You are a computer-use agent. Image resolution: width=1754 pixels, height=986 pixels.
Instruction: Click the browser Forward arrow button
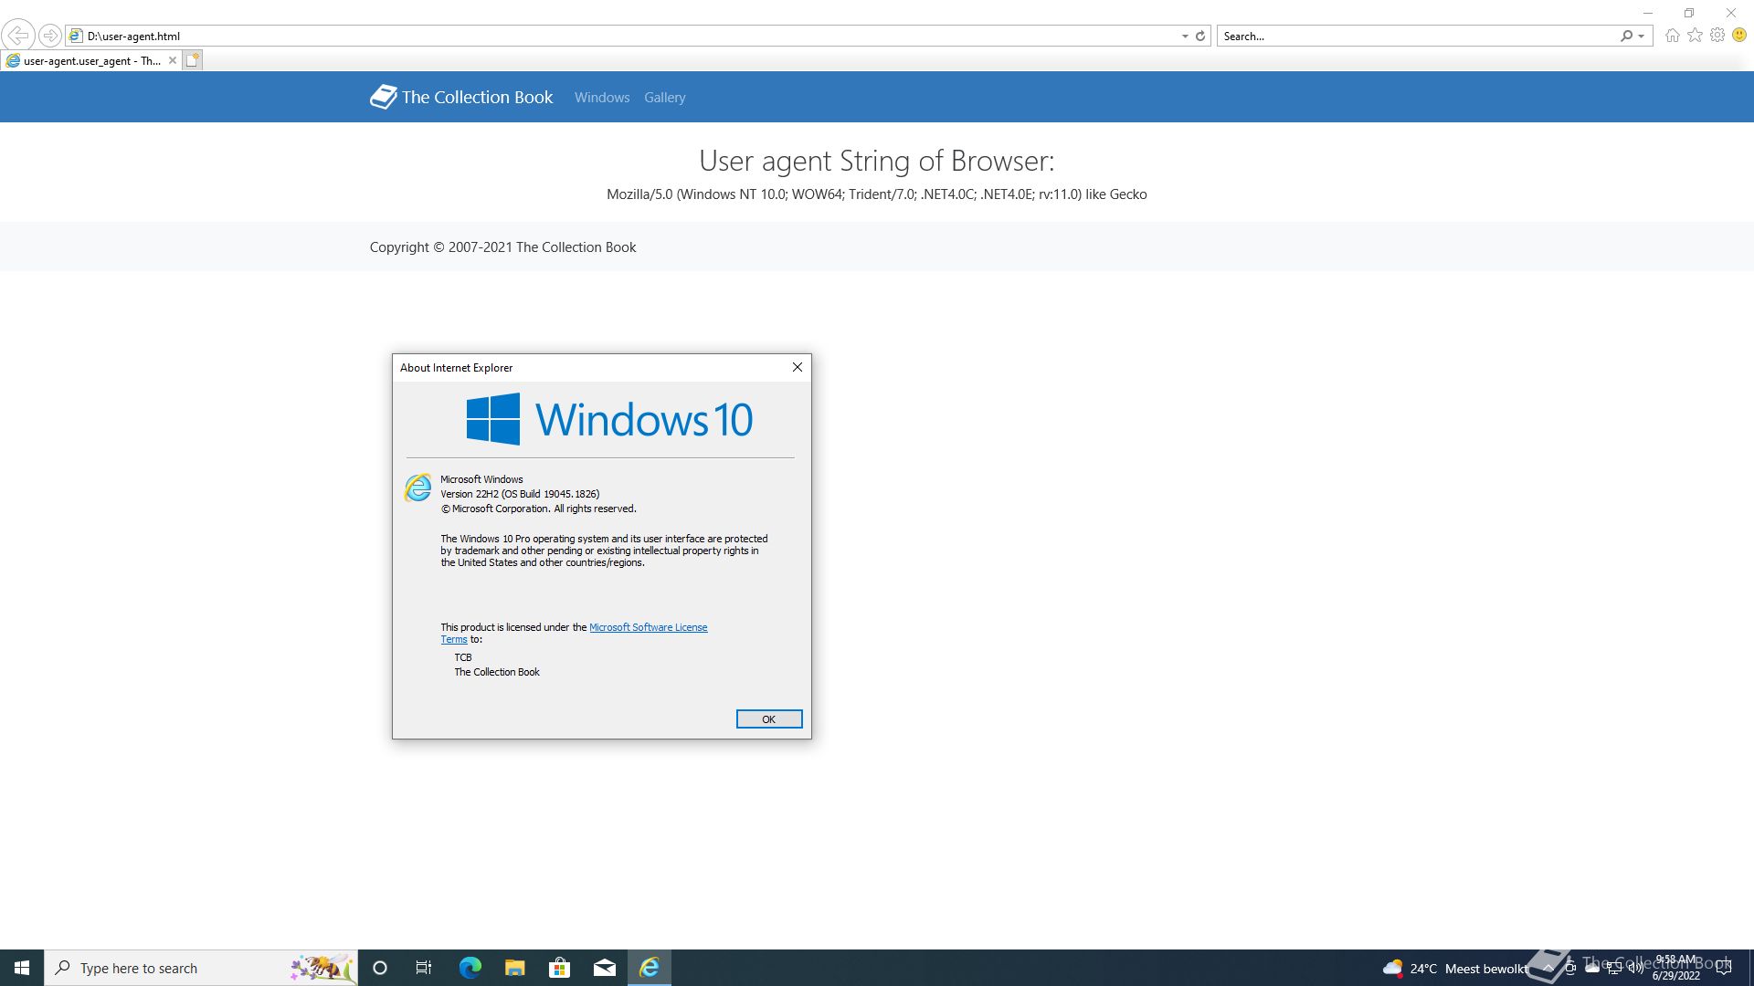pos(50,36)
